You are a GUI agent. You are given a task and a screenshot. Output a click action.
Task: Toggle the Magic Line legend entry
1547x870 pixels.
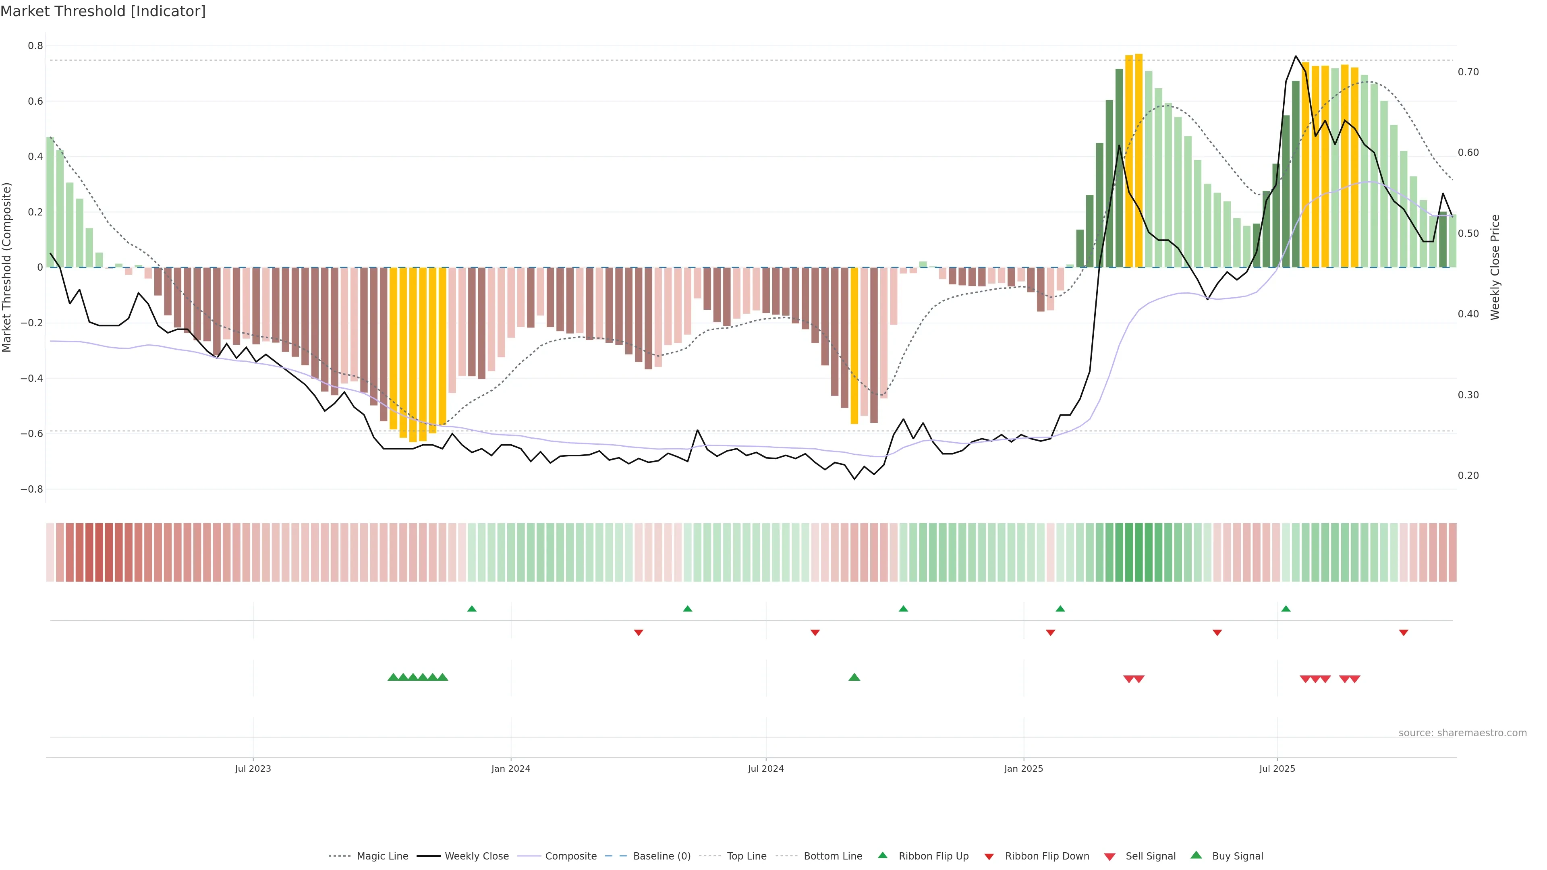382,855
